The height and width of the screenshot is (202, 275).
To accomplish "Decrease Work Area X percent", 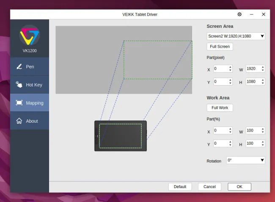I will (230, 132).
